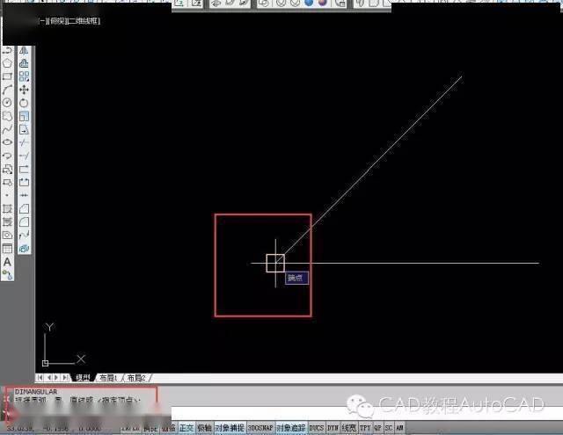Toggle 对象捕捉 object snap
The width and height of the screenshot is (563, 435).
coord(230,428)
